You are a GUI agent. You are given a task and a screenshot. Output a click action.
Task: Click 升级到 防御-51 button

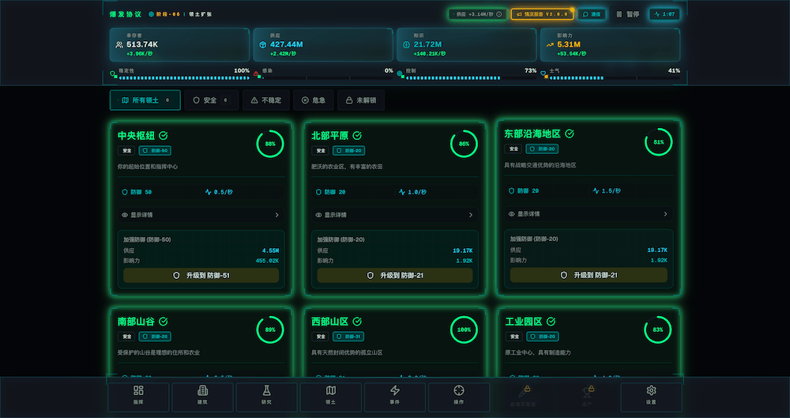coord(201,276)
